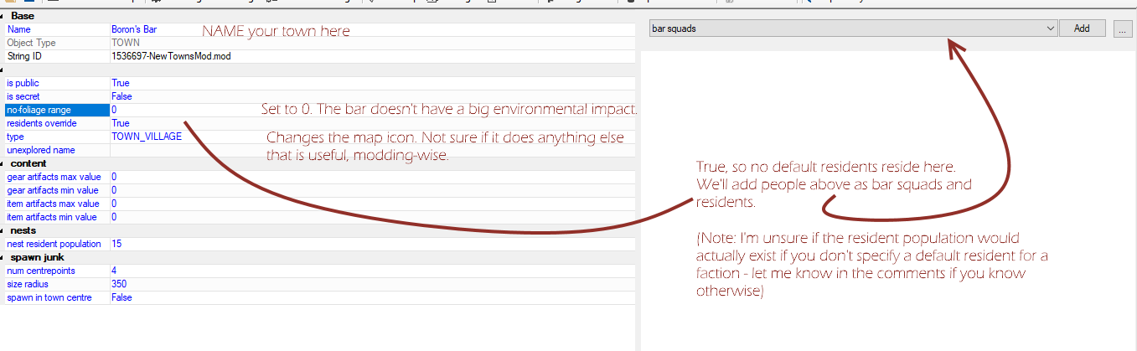1137x351 pixels.
Task: Select the type value TOWN_VILLAGE
Action: click(146, 137)
